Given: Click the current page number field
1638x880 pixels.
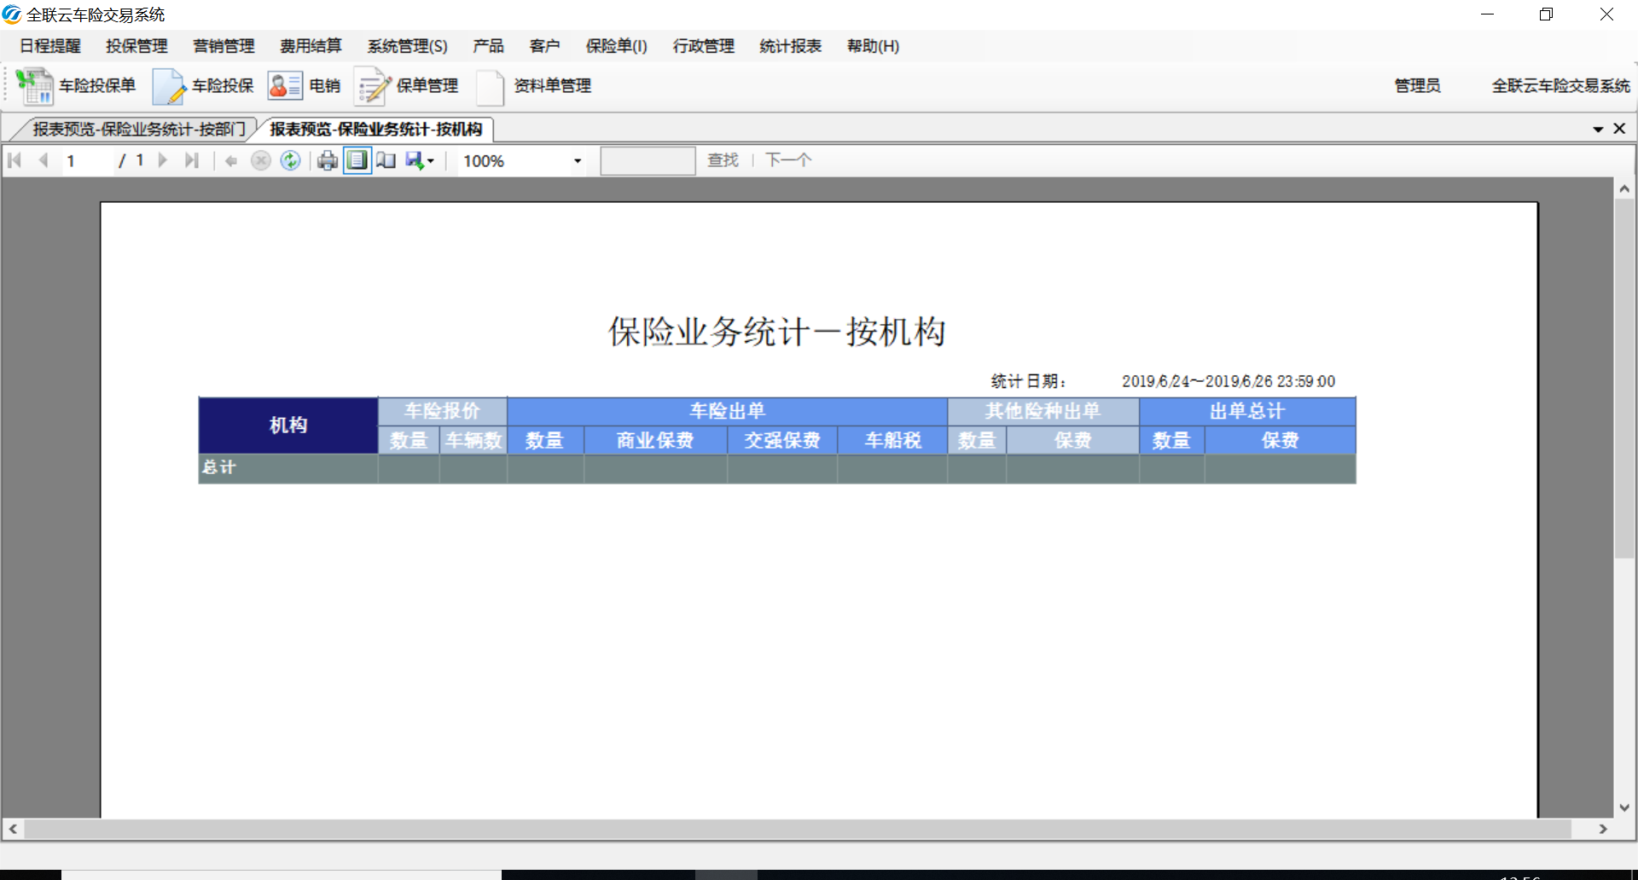Looking at the screenshot, I should coord(88,160).
